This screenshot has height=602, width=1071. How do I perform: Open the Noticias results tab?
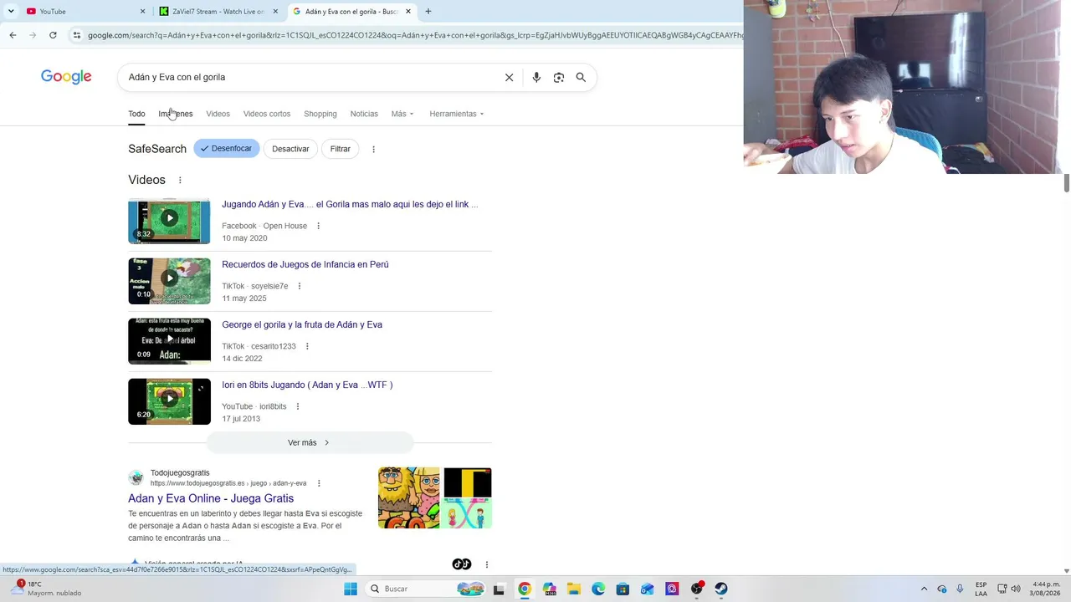[x=364, y=114]
